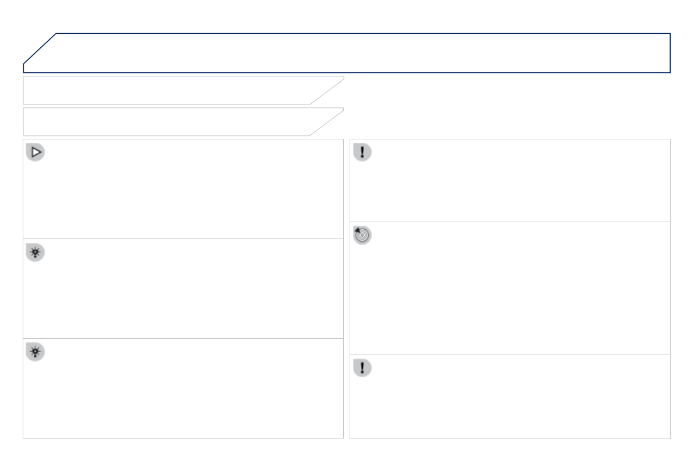Click the upper exclamation warning icon
The image size is (694, 463).
click(x=362, y=153)
